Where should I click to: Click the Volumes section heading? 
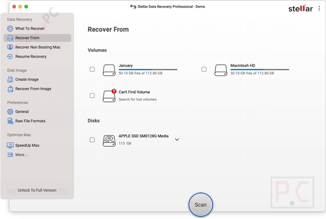click(x=97, y=50)
